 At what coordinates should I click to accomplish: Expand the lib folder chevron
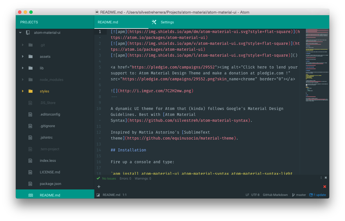[x=22, y=68]
